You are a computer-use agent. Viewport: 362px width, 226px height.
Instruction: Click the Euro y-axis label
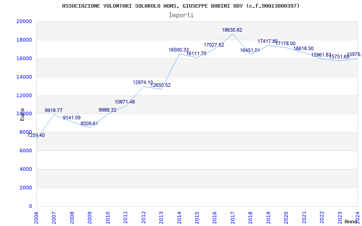tap(22, 114)
